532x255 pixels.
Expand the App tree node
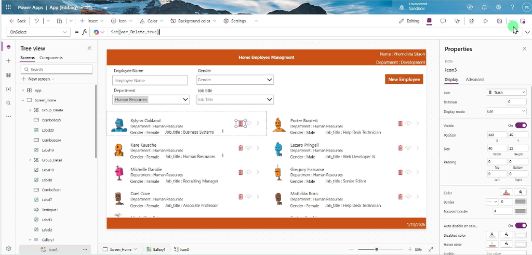(x=23, y=91)
